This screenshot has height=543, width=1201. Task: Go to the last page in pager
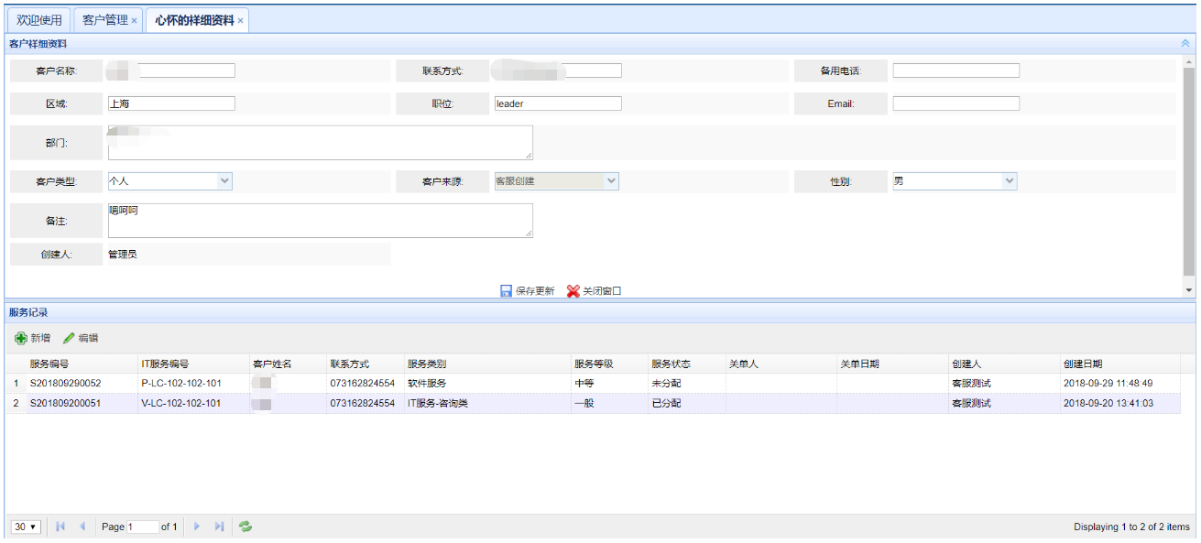[219, 527]
